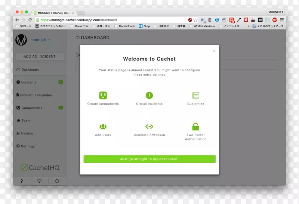Click Just go straight to my dashboard
299x204 pixels.
149,159
